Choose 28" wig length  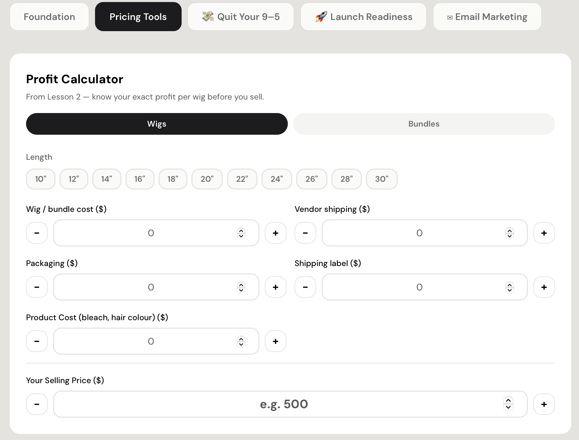347,179
